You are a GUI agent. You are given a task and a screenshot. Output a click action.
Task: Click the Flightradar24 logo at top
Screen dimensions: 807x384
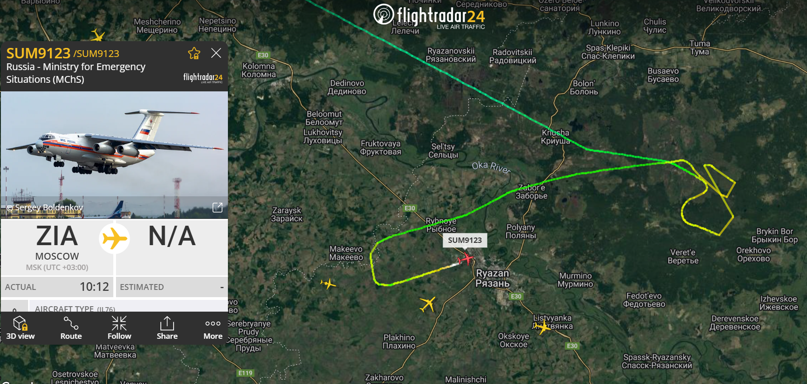(x=429, y=16)
